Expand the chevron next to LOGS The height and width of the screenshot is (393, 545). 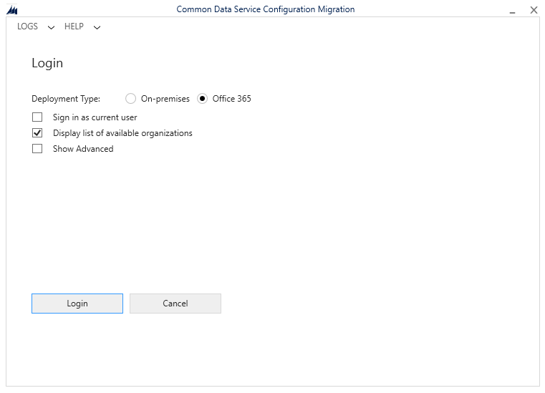point(51,28)
